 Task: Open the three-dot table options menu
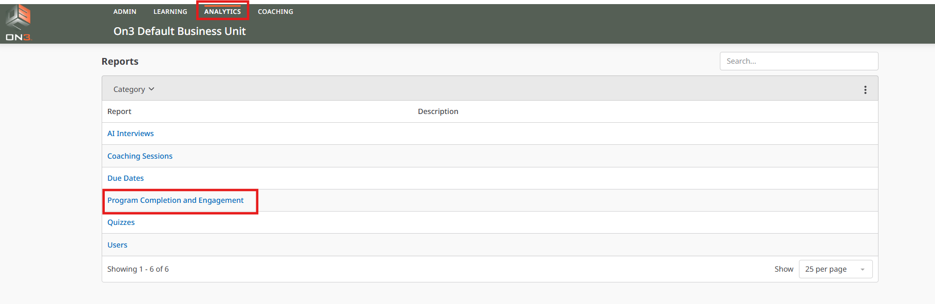865,90
